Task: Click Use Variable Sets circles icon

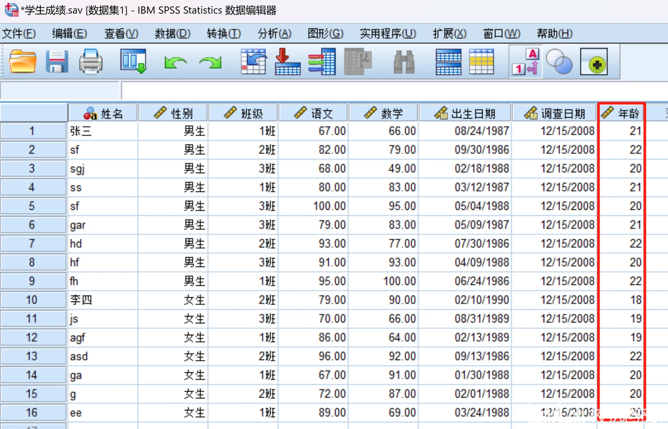Action: 559,62
